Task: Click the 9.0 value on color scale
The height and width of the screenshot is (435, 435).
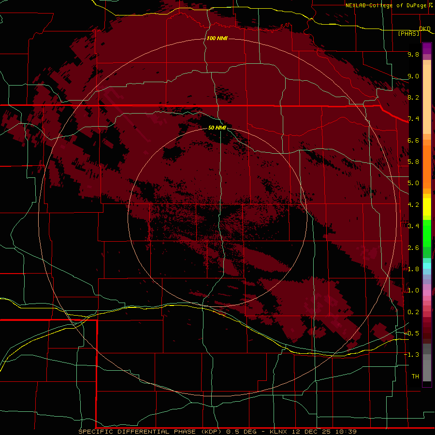Action: click(413, 76)
